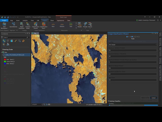
Task: Select List By Labeling icon
Action: pyautogui.click(x=23, y=41)
